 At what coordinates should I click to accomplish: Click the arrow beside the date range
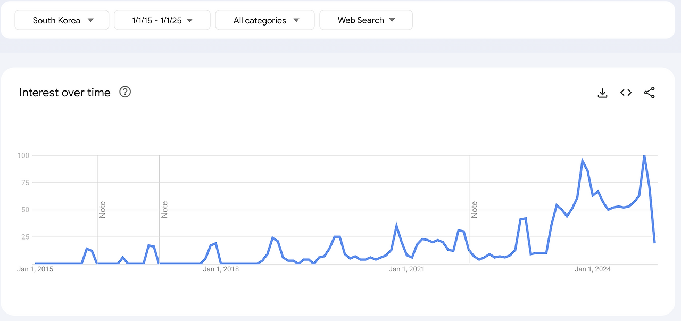click(x=190, y=20)
